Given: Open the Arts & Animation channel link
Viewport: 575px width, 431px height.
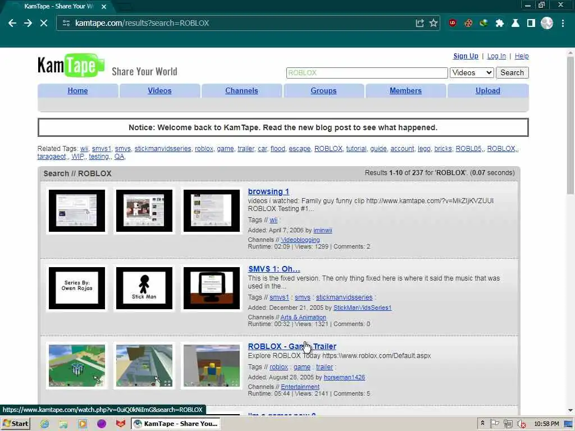Looking at the screenshot, I should coord(303,317).
